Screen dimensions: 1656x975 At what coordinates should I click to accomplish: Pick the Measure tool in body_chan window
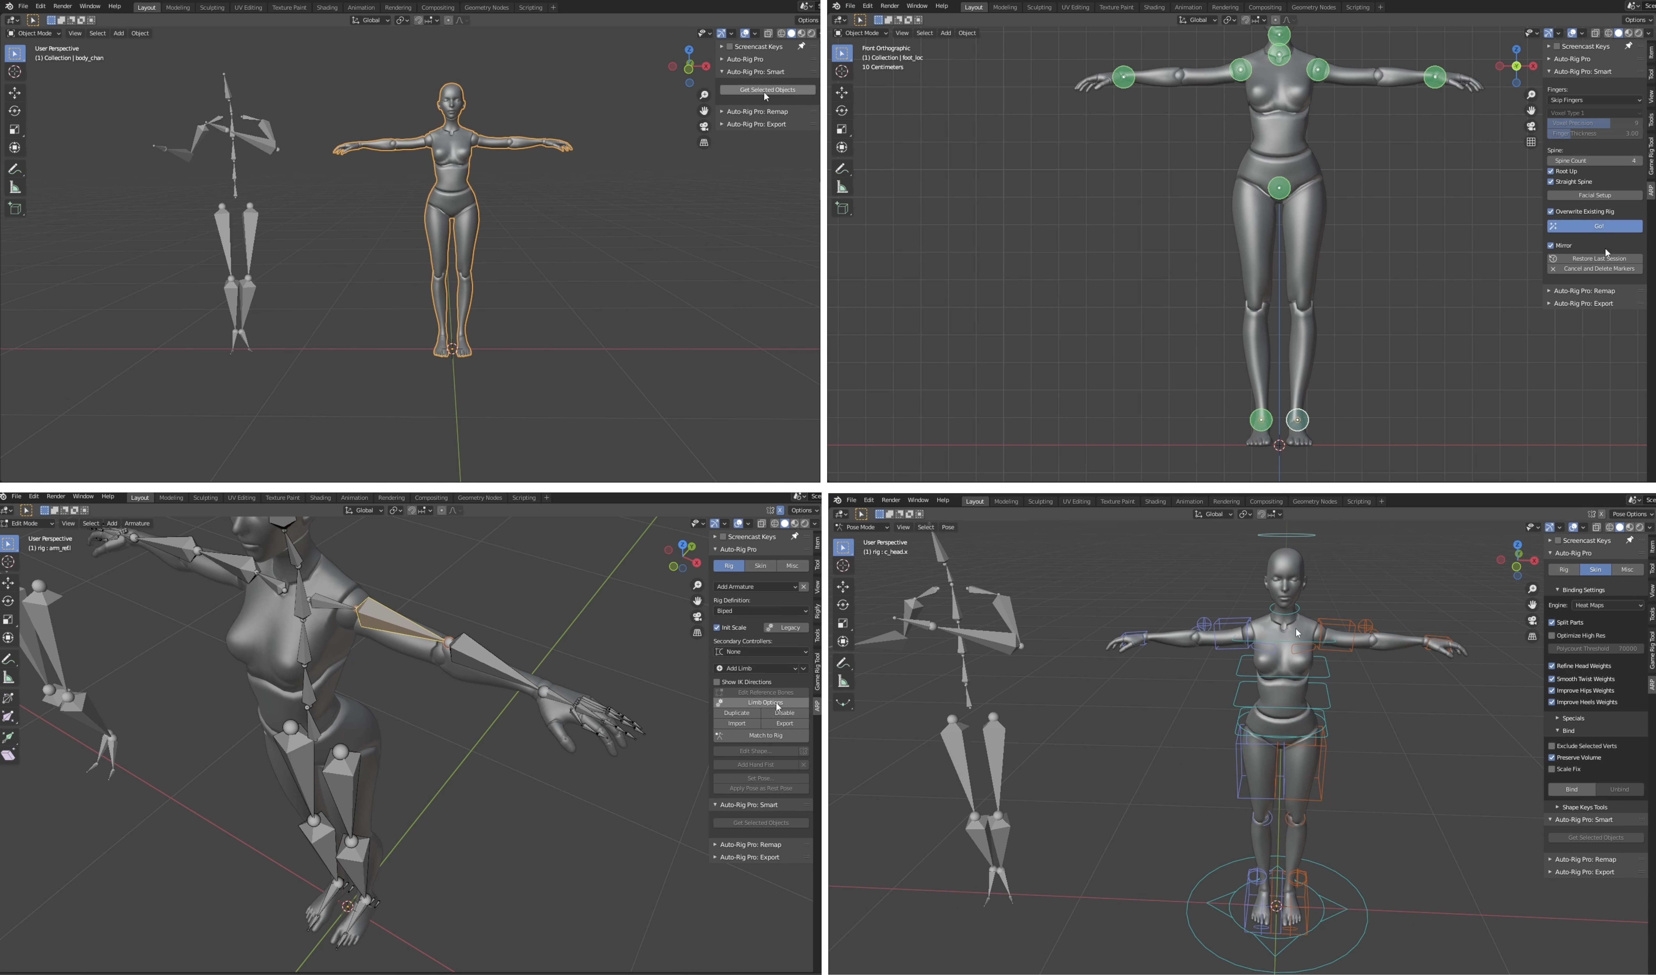click(x=15, y=188)
